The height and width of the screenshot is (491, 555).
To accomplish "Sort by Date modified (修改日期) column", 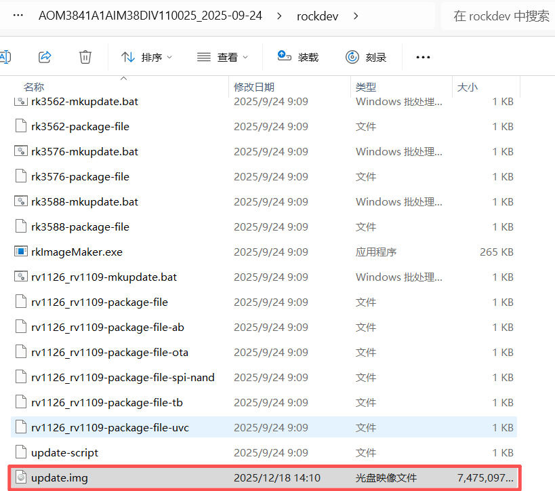I will (x=254, y=87).
